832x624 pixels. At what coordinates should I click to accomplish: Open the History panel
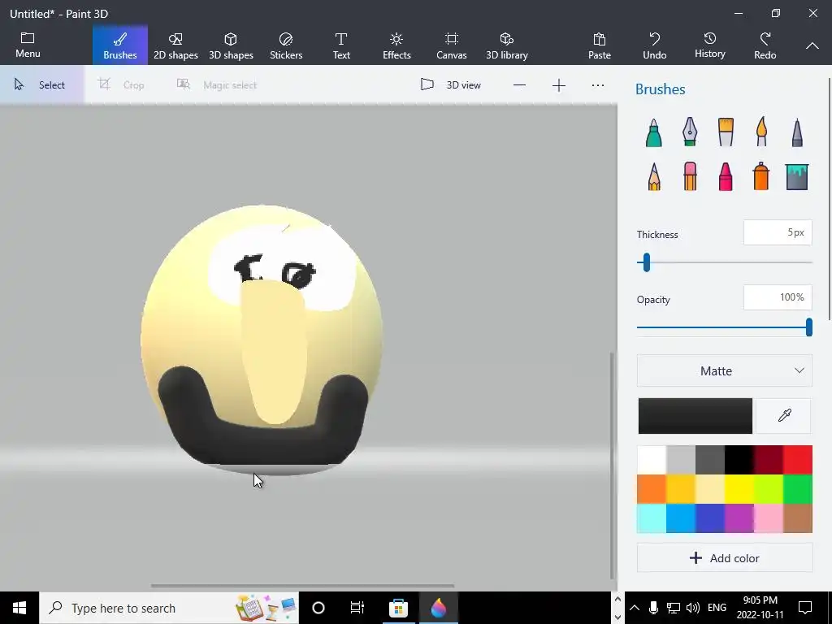tap(709, 45)
